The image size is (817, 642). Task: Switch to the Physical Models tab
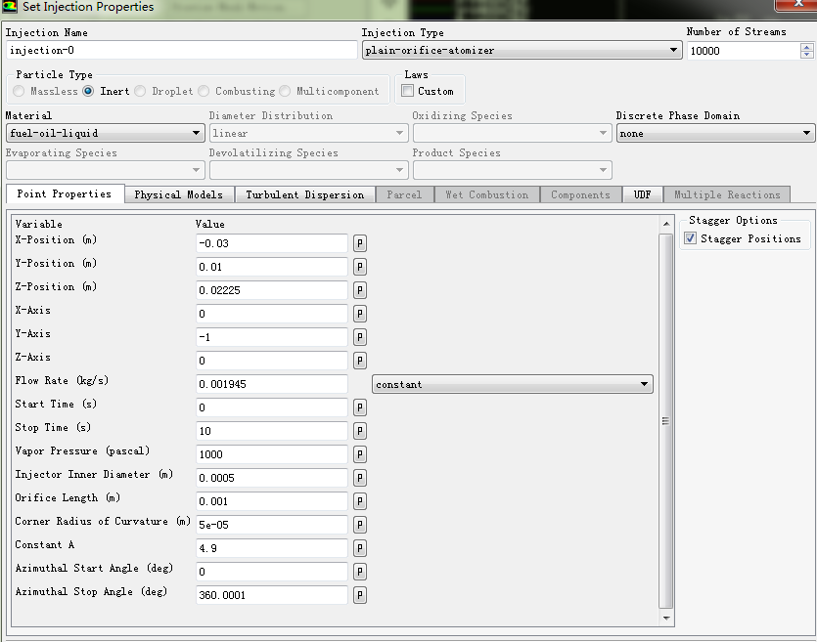click(x=178, y=194)
